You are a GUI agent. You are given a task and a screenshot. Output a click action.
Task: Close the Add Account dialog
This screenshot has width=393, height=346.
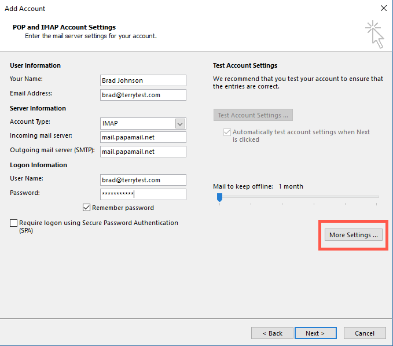384,8
